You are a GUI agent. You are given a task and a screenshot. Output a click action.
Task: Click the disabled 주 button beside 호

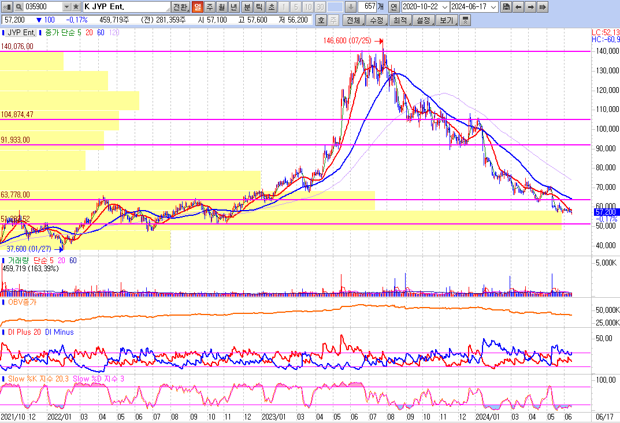tap(334, 20)
